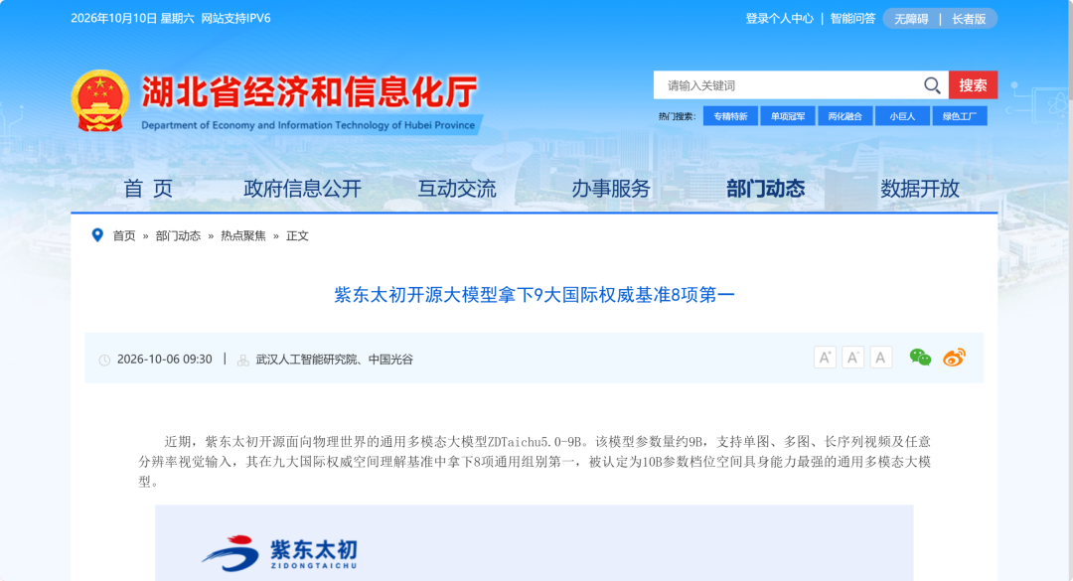Viewport: 1073px width, 581px height.
Task: Click source text 武汉人工智能研究院、中国光谷
Action: [x=334, y=360]
